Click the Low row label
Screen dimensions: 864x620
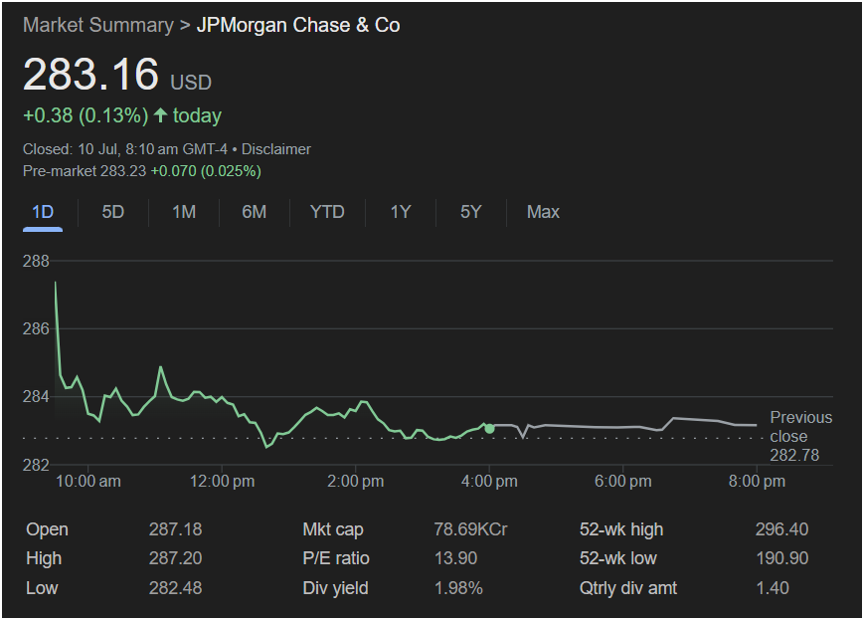tap(42, 588)
